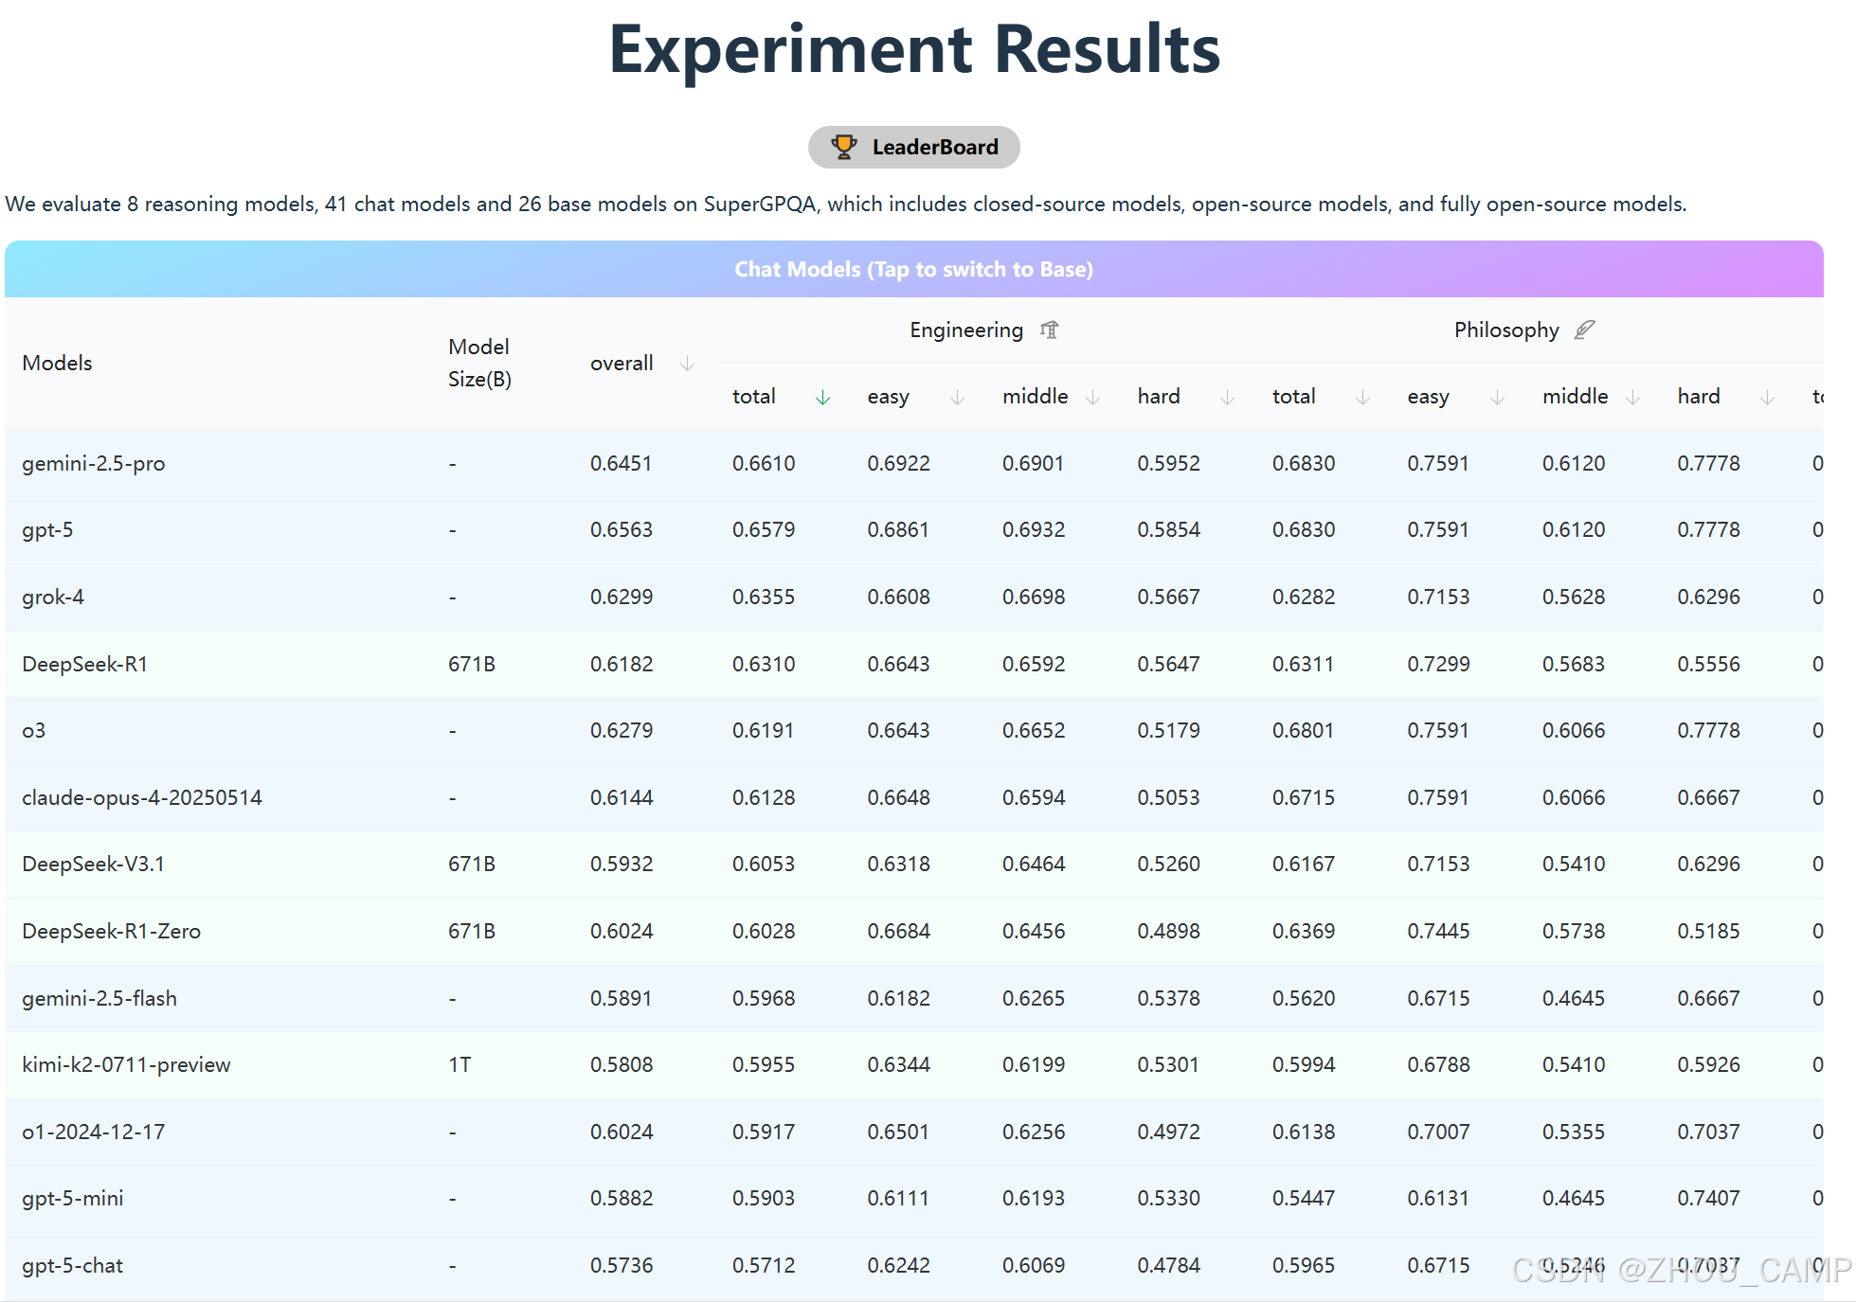Click the LeaderBoard trophy icon
This screenshot has height=1302, width=1856.
(x=843, y=147)
